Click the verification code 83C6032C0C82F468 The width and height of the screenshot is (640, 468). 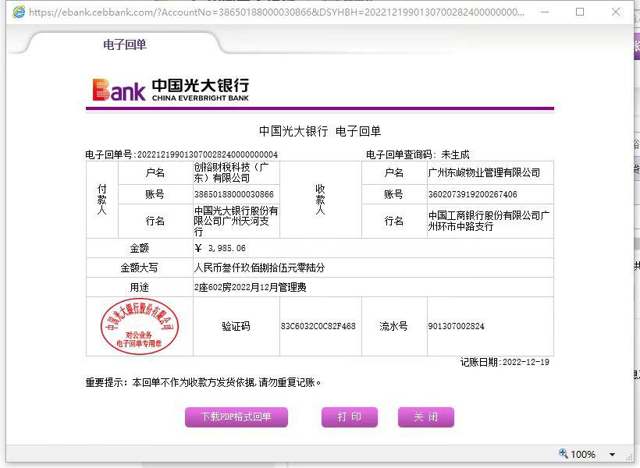318,326
